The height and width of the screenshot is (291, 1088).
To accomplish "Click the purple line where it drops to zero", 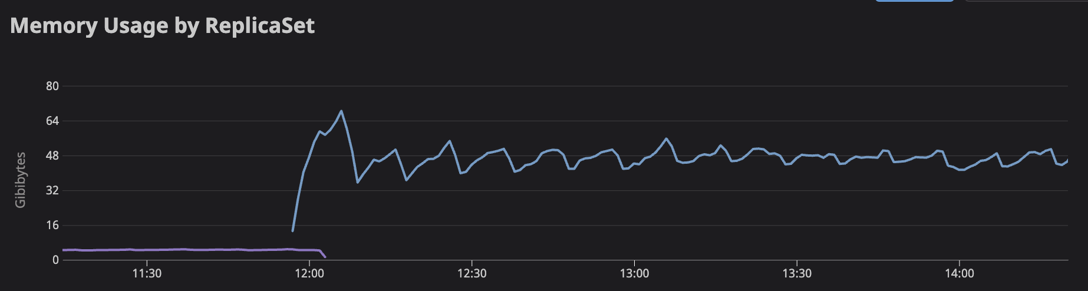I will coord(325,257).
